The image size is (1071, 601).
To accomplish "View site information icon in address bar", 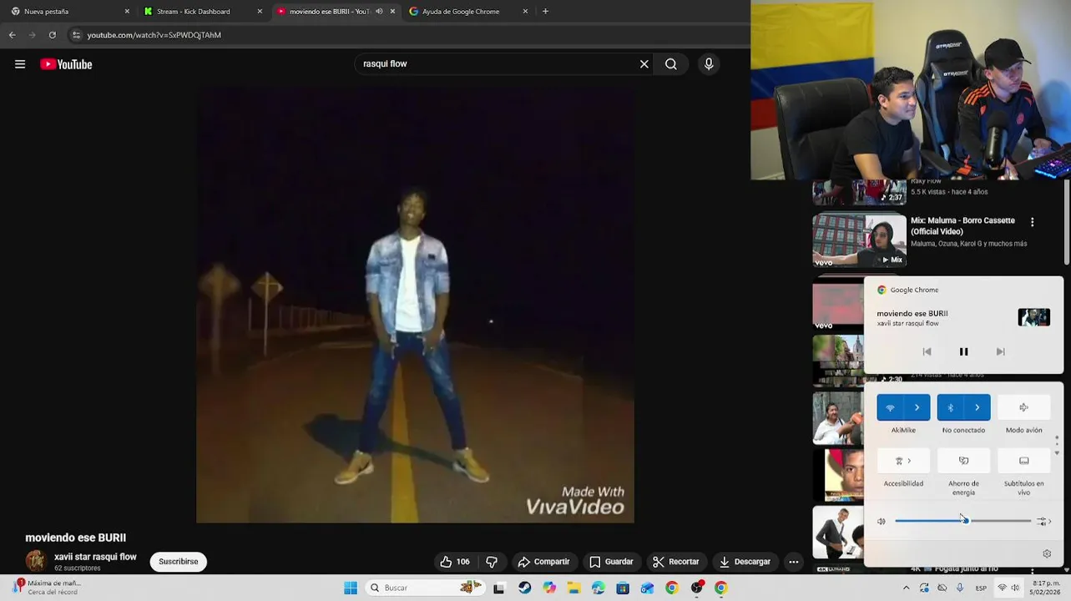I will pyautogui.click(x=76, y=35).
